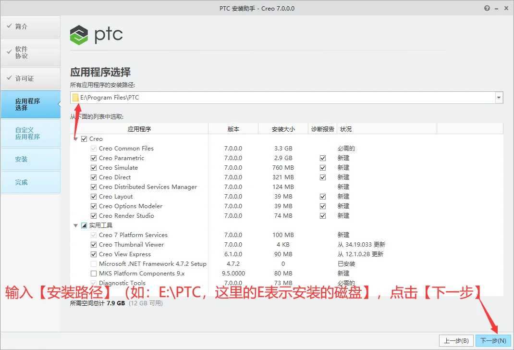Screen dimensions: 514x350
Task: Click the 状况 column header
Action: (387, 129)
